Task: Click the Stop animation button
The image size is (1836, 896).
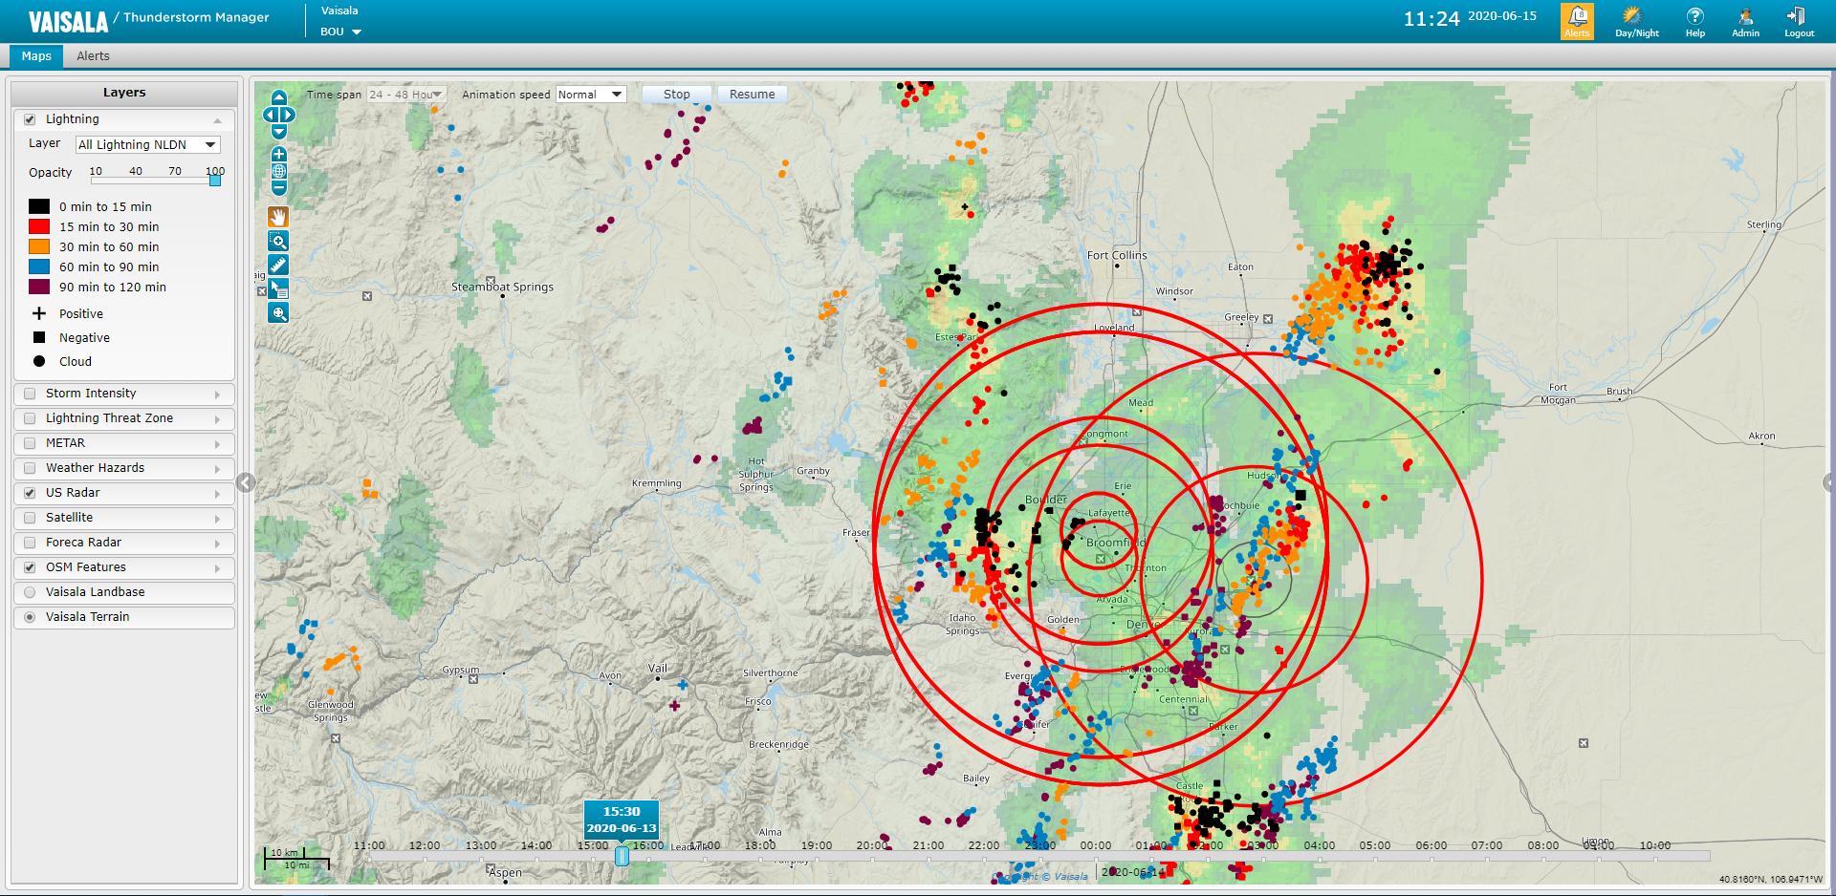Action: coord(676,94)
